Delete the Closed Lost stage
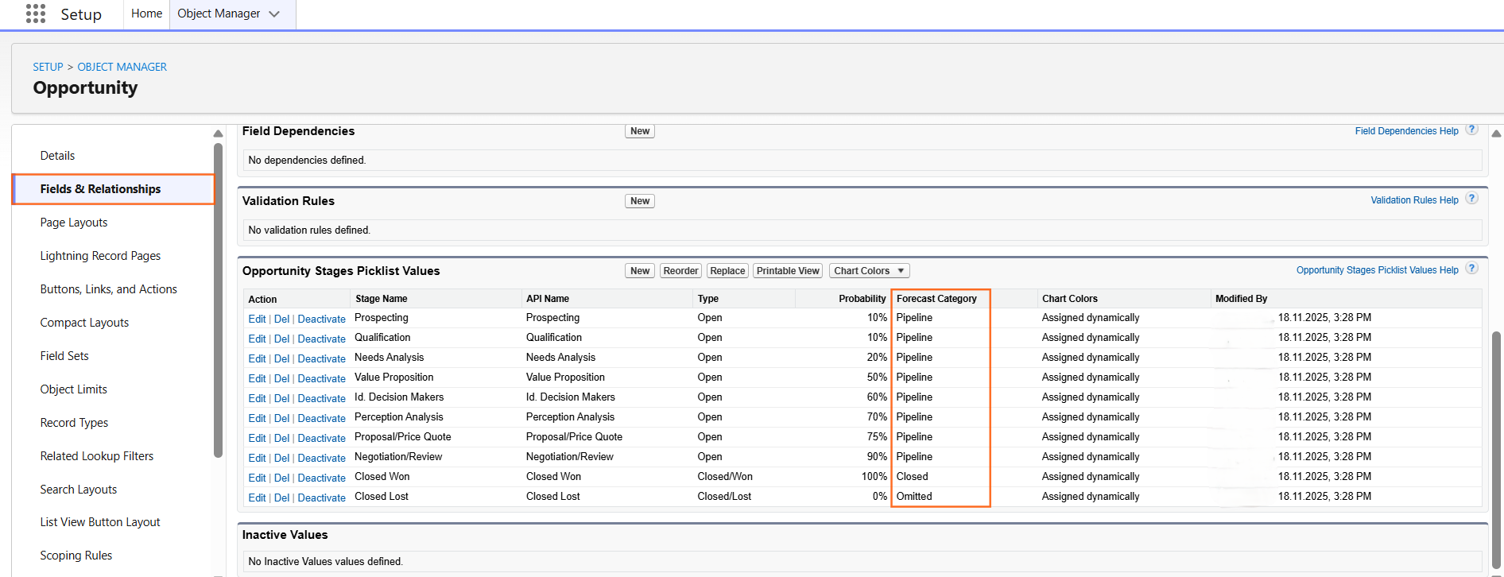 click(281, 498)
